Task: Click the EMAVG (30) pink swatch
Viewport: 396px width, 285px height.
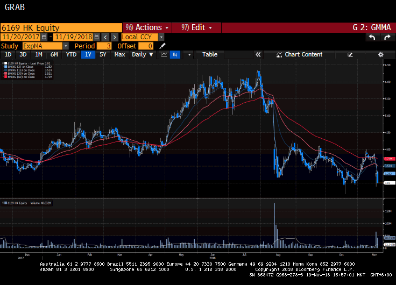Action: (5, 74)
